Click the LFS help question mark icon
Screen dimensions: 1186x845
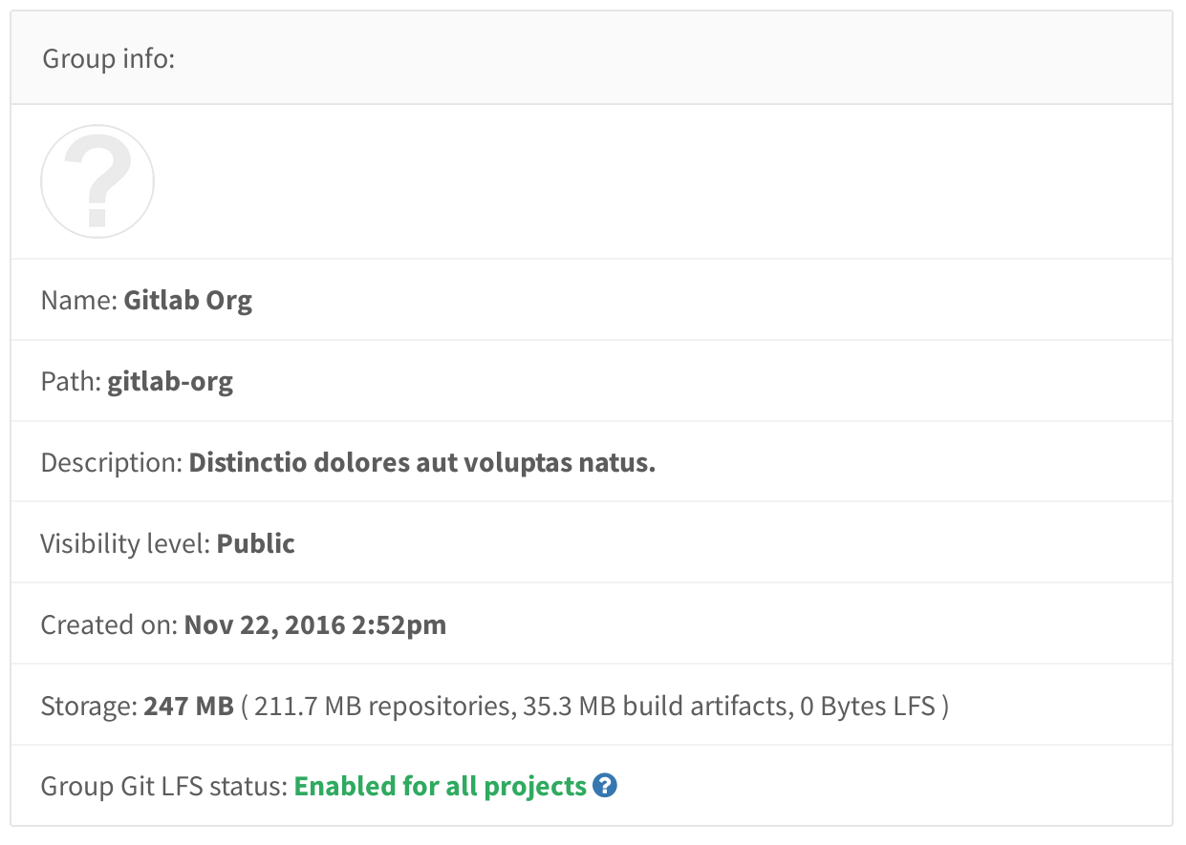click(605, 786)
